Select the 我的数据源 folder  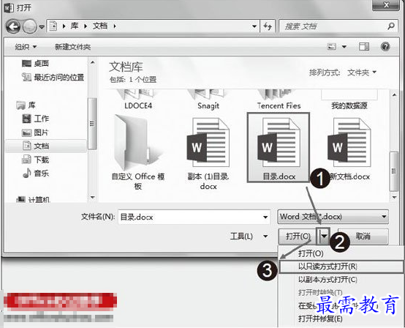[x=349, y=100]
